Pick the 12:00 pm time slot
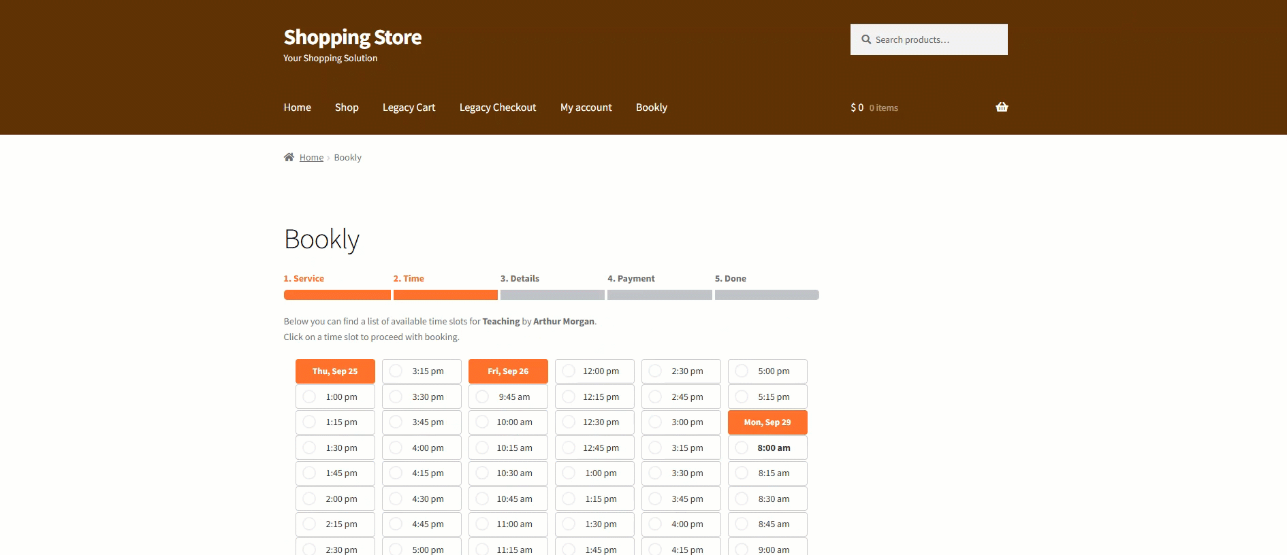The width and height of the screenshot is (1287, 555). click(594, 371)
